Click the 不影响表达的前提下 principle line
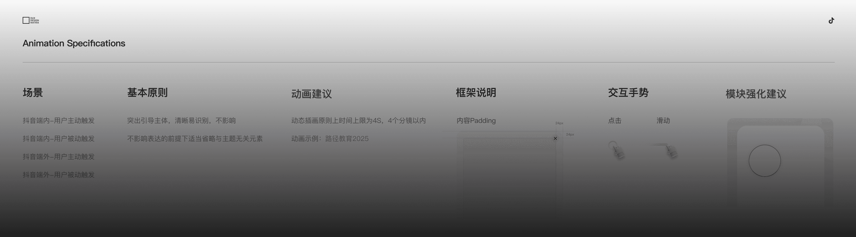This screenshot has height=237, width=856. 195,138
